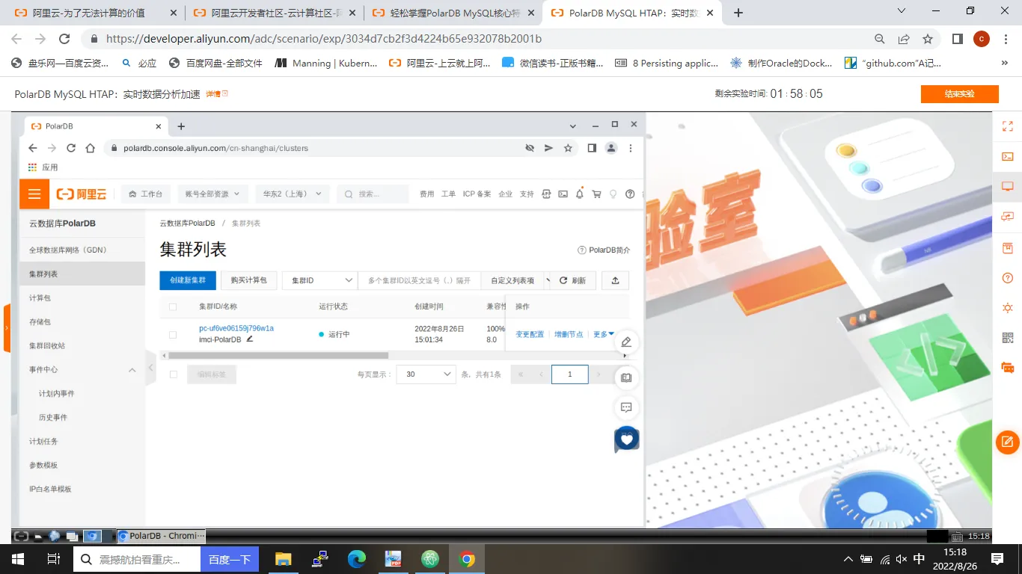The height and width of the screenshot is (574, 1022).
Task: Open cluster link pc-uf6ve06159j796w1a
Action: 236,328
